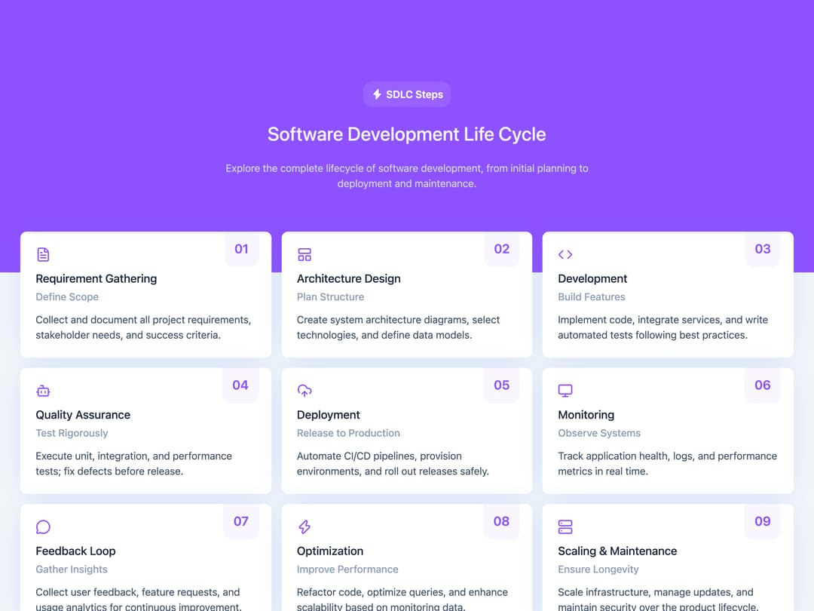Image resolution: width=814 pixels, height=611 pixels.
Task: Select the Deployment card title
Action: coord(328,415)
